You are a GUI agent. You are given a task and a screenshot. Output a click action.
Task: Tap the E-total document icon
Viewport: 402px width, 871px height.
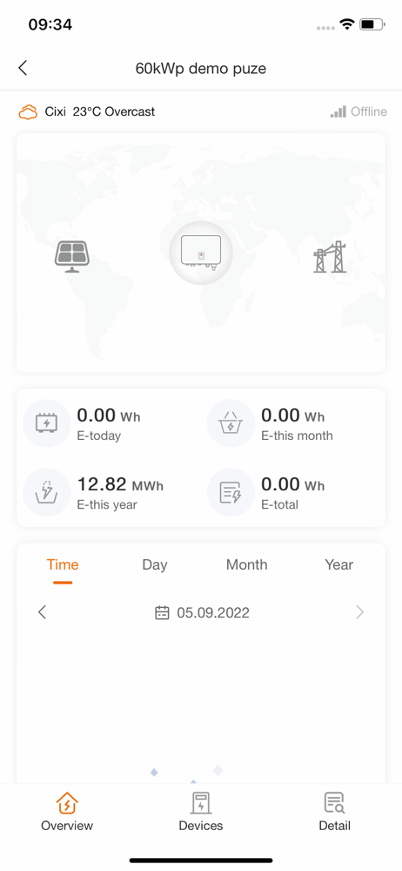(230, 492)
